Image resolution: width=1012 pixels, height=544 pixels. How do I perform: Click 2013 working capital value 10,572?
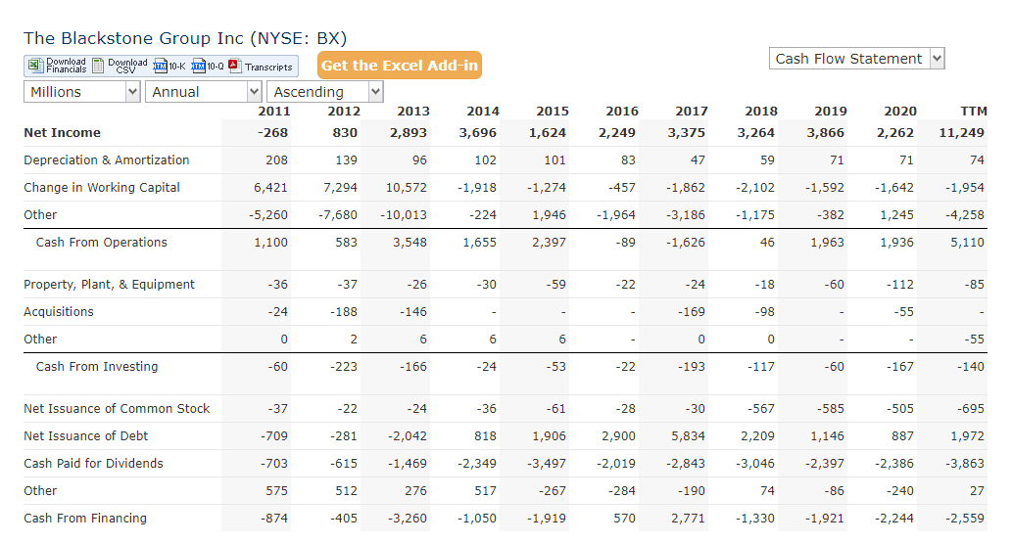point(406,188)
